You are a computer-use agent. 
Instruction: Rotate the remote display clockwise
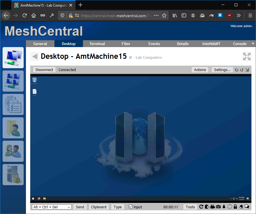(x=242, y=70)
